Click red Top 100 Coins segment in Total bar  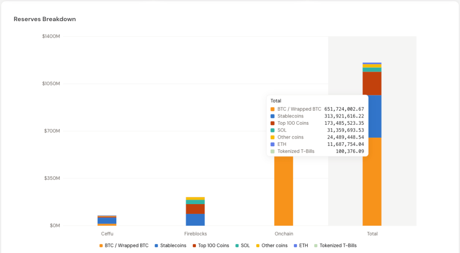coord(372,83)
